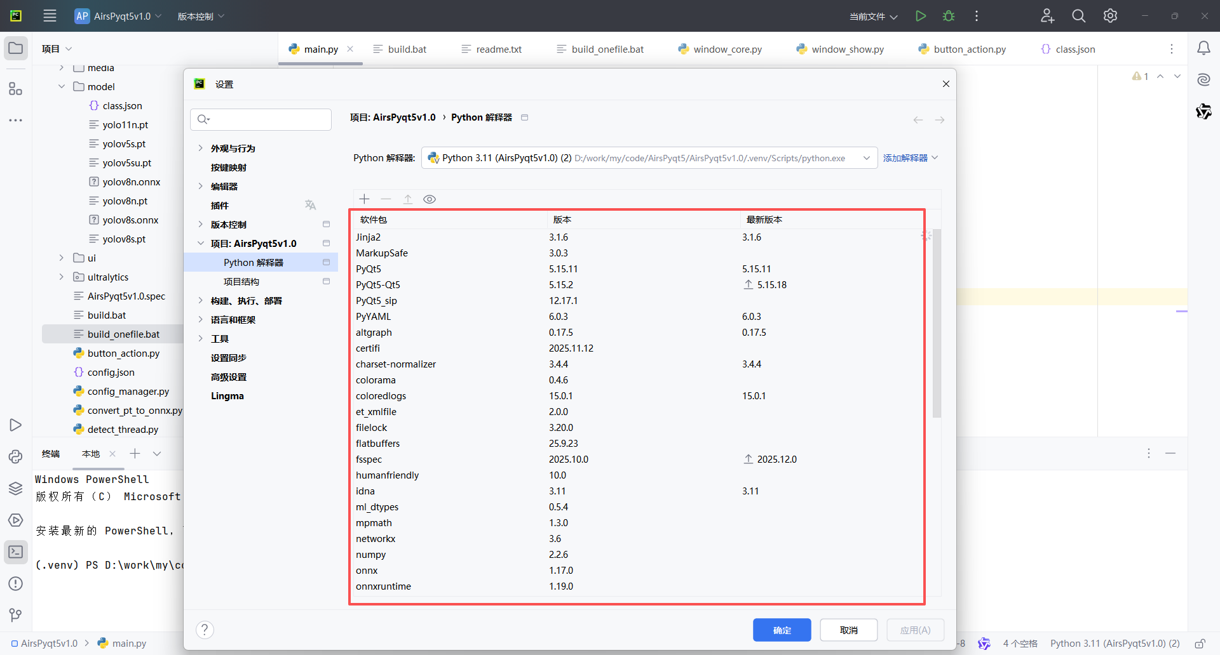Click the settings search field

261,119
